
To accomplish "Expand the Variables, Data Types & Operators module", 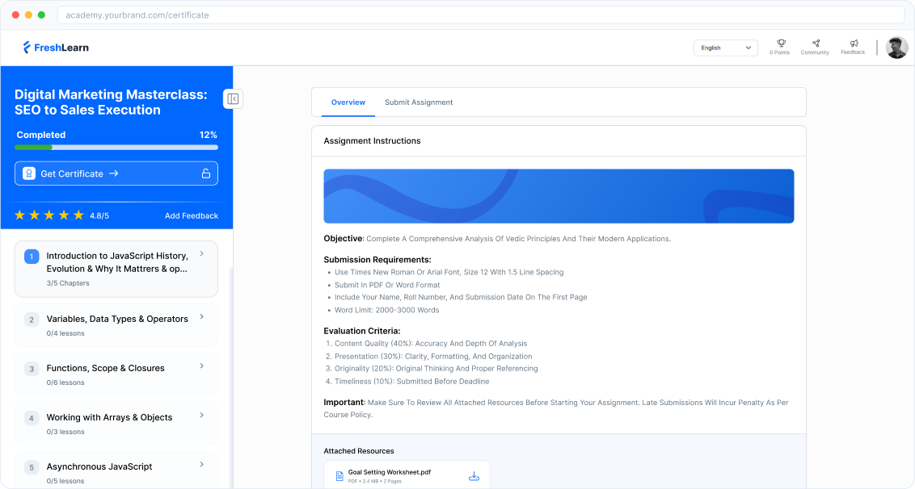I will [200, 318].
